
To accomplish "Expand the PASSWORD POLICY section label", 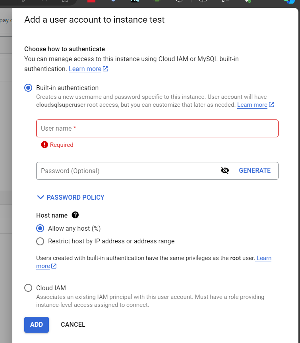I will pos(75,197).
